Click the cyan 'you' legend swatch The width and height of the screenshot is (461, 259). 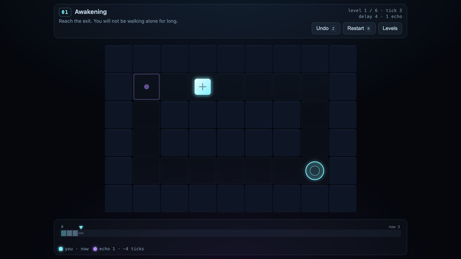pos(61,249)
